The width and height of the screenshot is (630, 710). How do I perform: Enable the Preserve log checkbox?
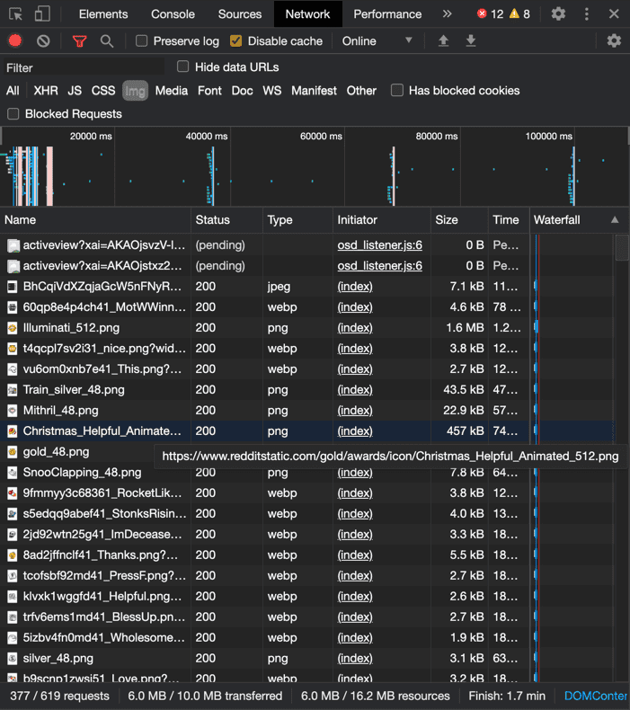click(142, 41)
